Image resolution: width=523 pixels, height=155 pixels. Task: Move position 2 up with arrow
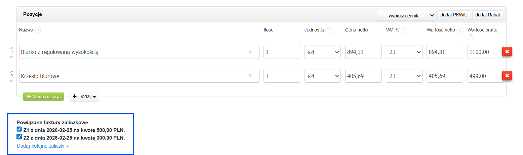pyautogui.click(x=12, y=72)
